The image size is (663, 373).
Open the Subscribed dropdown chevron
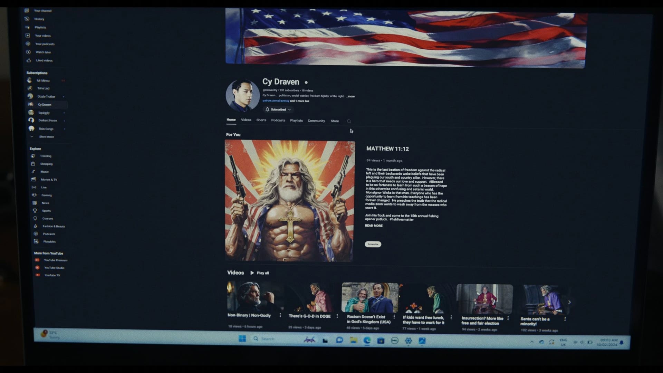[289, 109]
